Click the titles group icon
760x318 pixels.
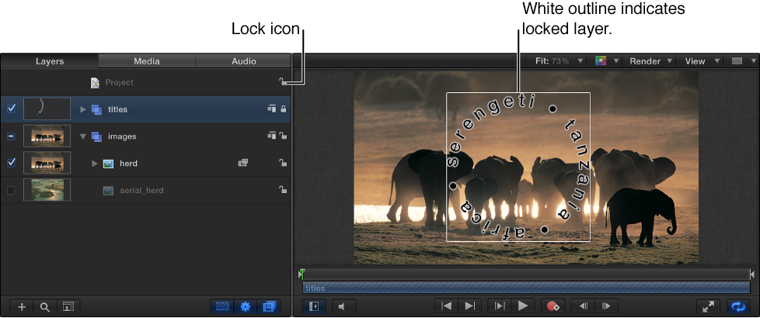[96, 109]
